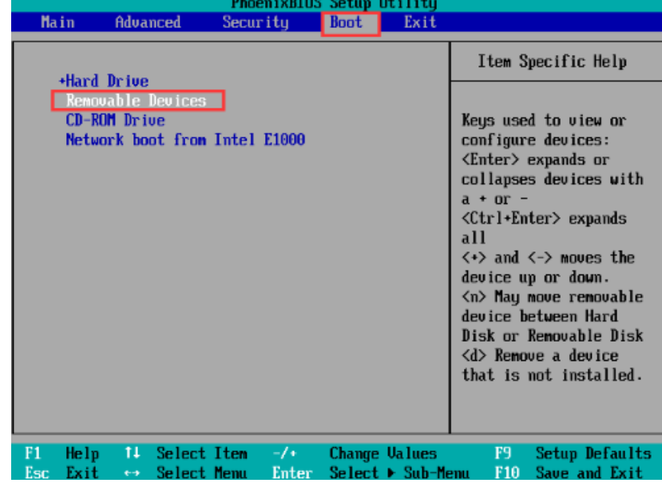
Task: Choose the CD-ROM Drive boot entry
Action: pyautogui.click(x=115, y=121)
